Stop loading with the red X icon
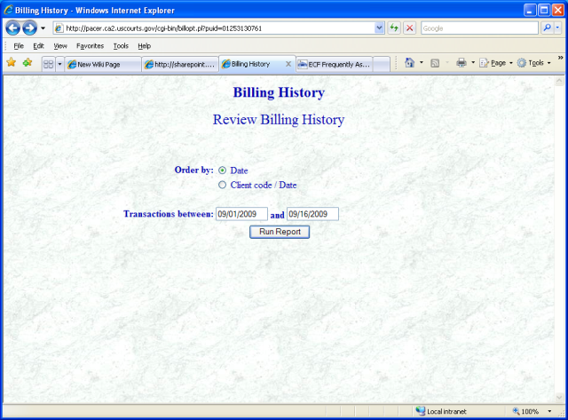 [x=409, y=28]
